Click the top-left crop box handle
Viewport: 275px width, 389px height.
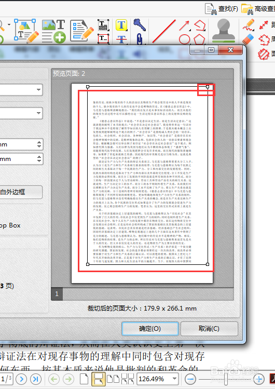[x=88, y=87]
